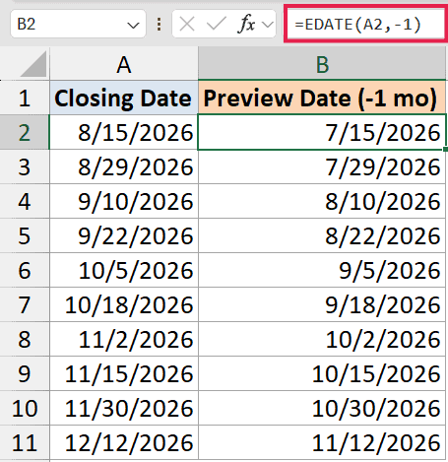Confirm entry with the checkmark icon

(x=217, y=25)
